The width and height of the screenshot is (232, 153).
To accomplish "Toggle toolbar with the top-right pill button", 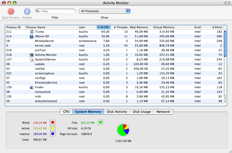I will [x=227, y=3].
